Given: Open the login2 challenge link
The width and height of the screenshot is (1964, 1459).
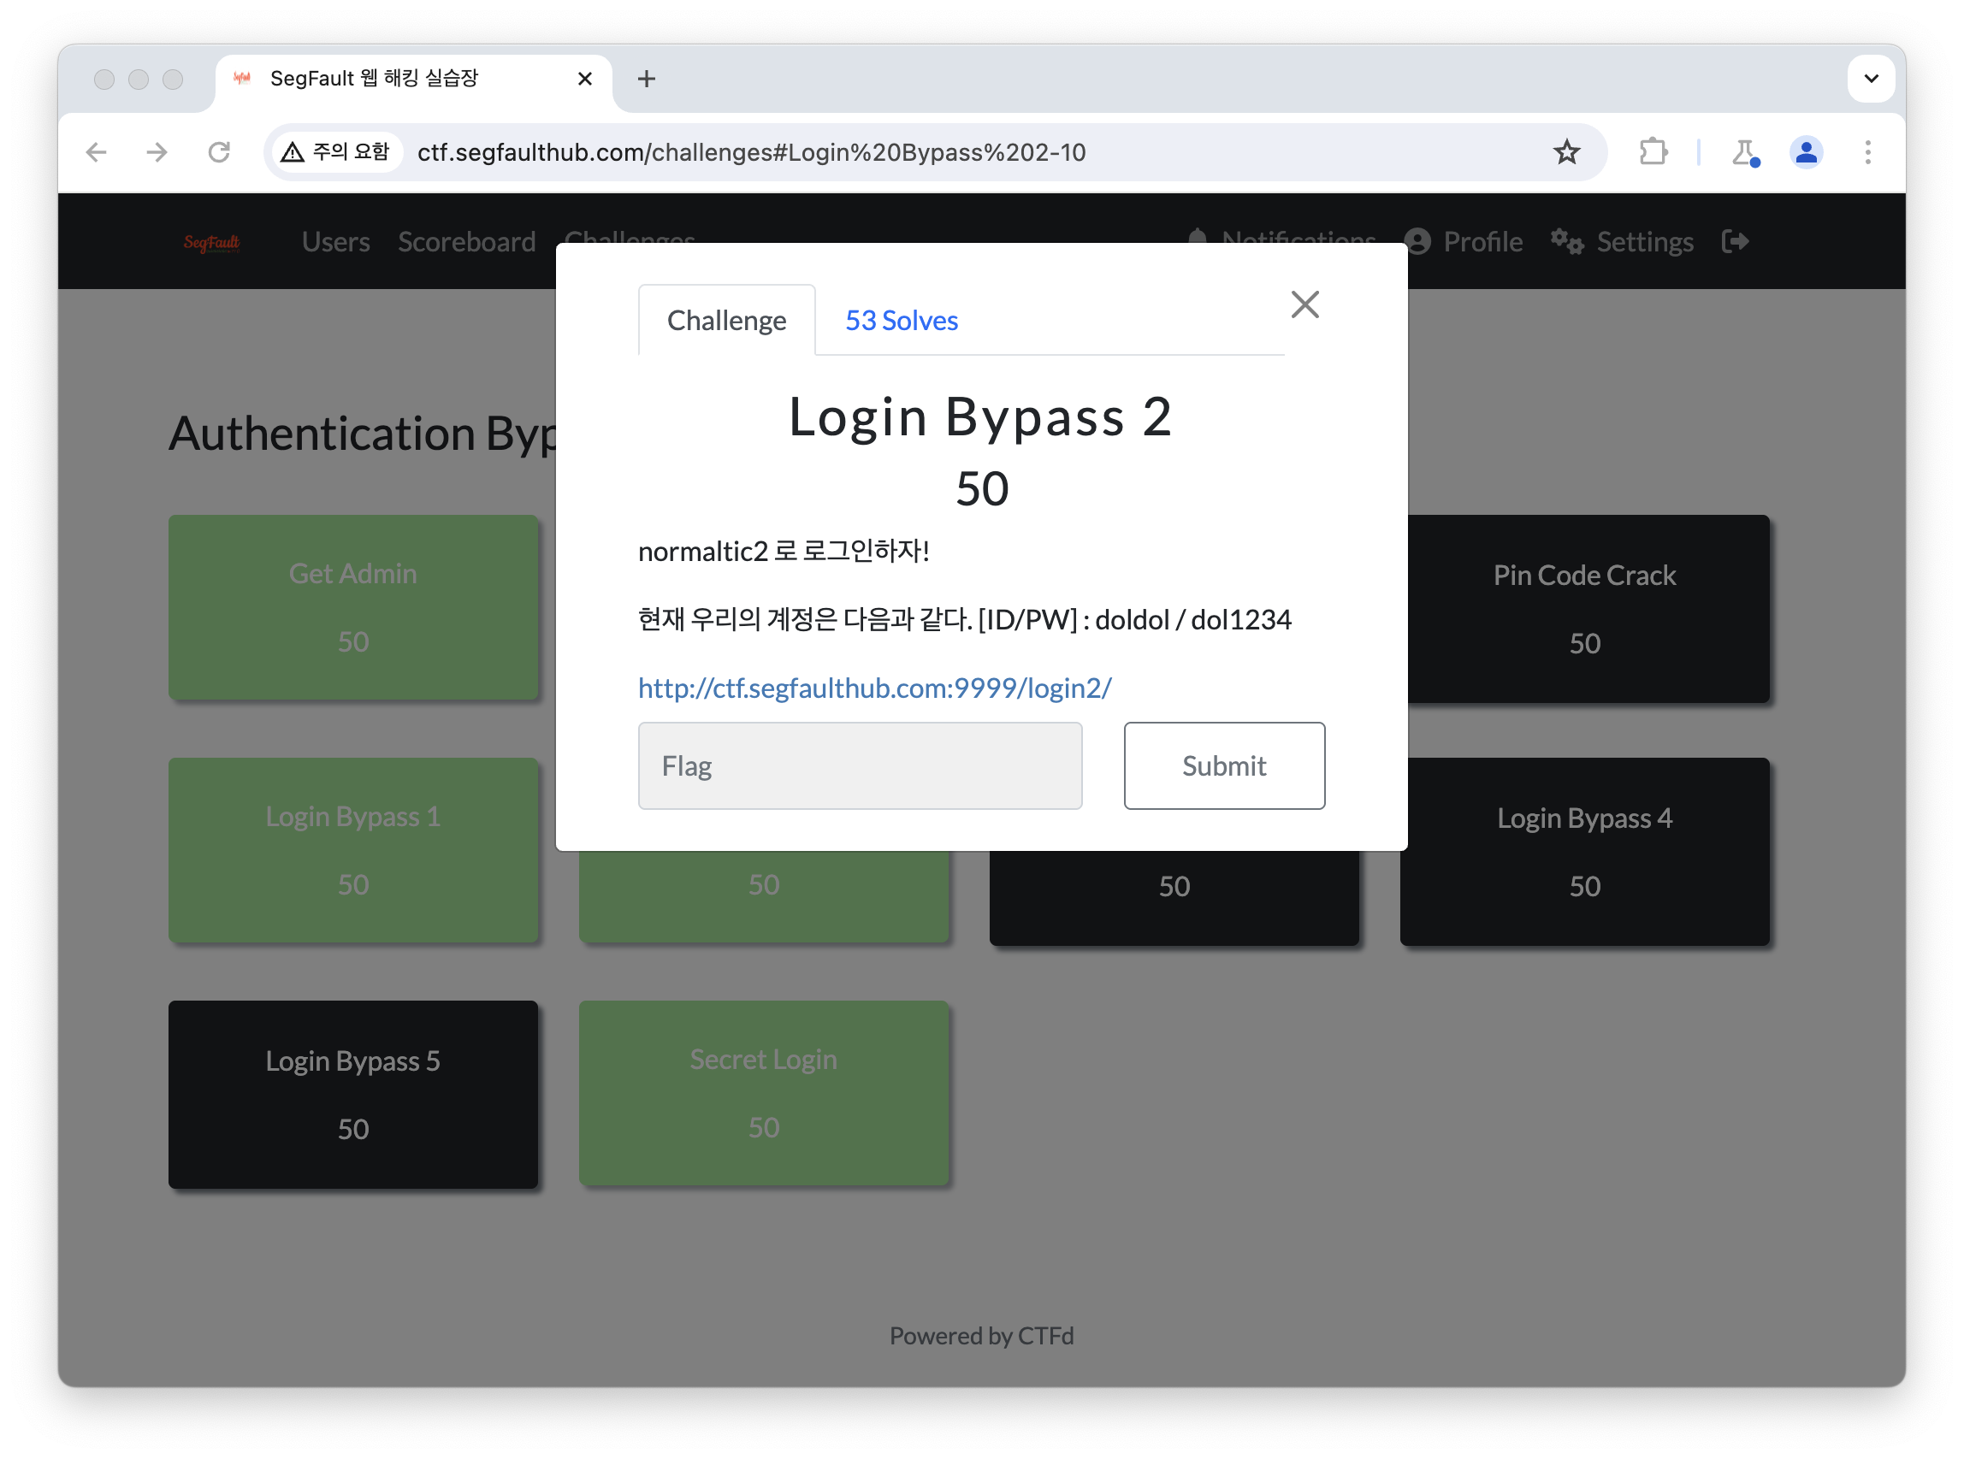Looking at the screenshot, I should click(873, 688).
